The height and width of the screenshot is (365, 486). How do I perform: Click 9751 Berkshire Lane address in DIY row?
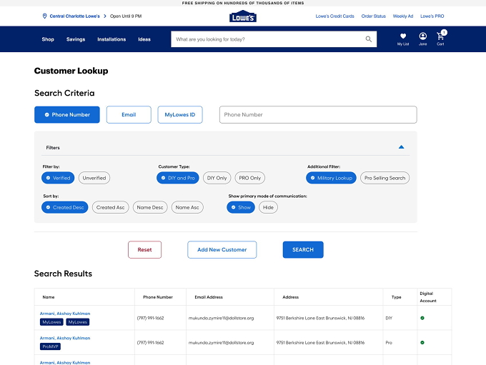point(320,318)
